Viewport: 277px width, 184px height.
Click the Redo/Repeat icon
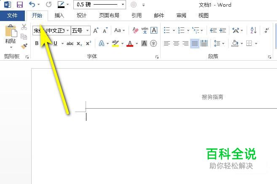(x=48, y=5)
